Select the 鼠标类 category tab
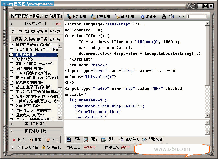 [29, 32]
